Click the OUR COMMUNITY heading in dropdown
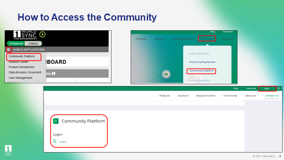 pyautogui.click(x=200, y=54)
